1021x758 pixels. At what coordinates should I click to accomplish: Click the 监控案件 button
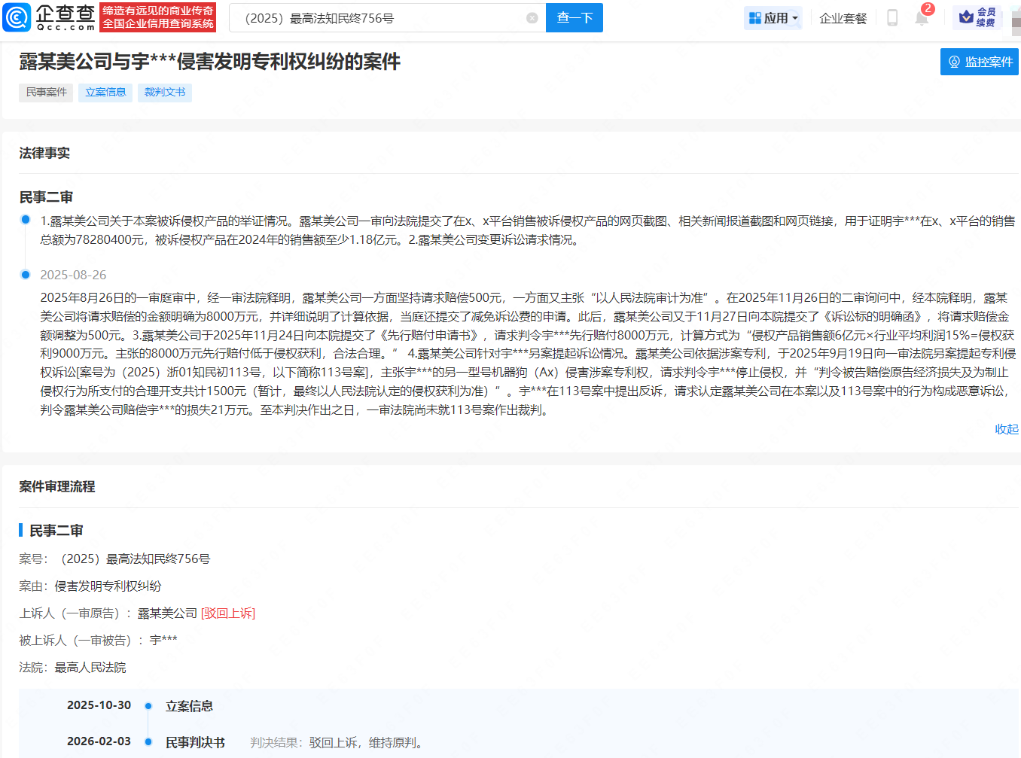[980, 62]
